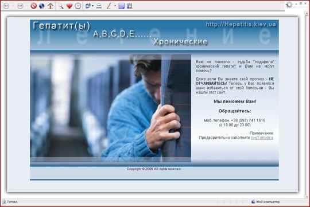This screenshot has height=207, width=310.
Task: Expand the dropdown arrow next to the pencil icon
Action: 115,6
